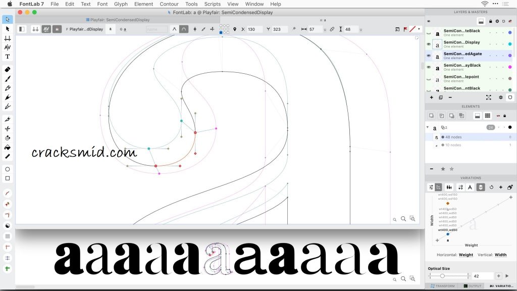This screenshot has width=517, height=291.
Task: Select the Ruler measure tool
Action: click(x=8, y=157)
